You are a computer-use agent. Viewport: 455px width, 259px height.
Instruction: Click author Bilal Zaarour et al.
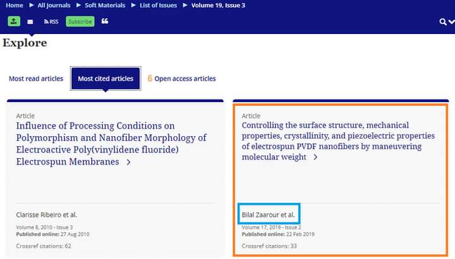pyautogui.click(x=269, y=215)
